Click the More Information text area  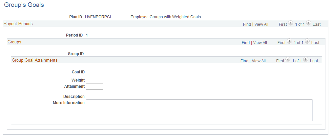coord(199,110)
